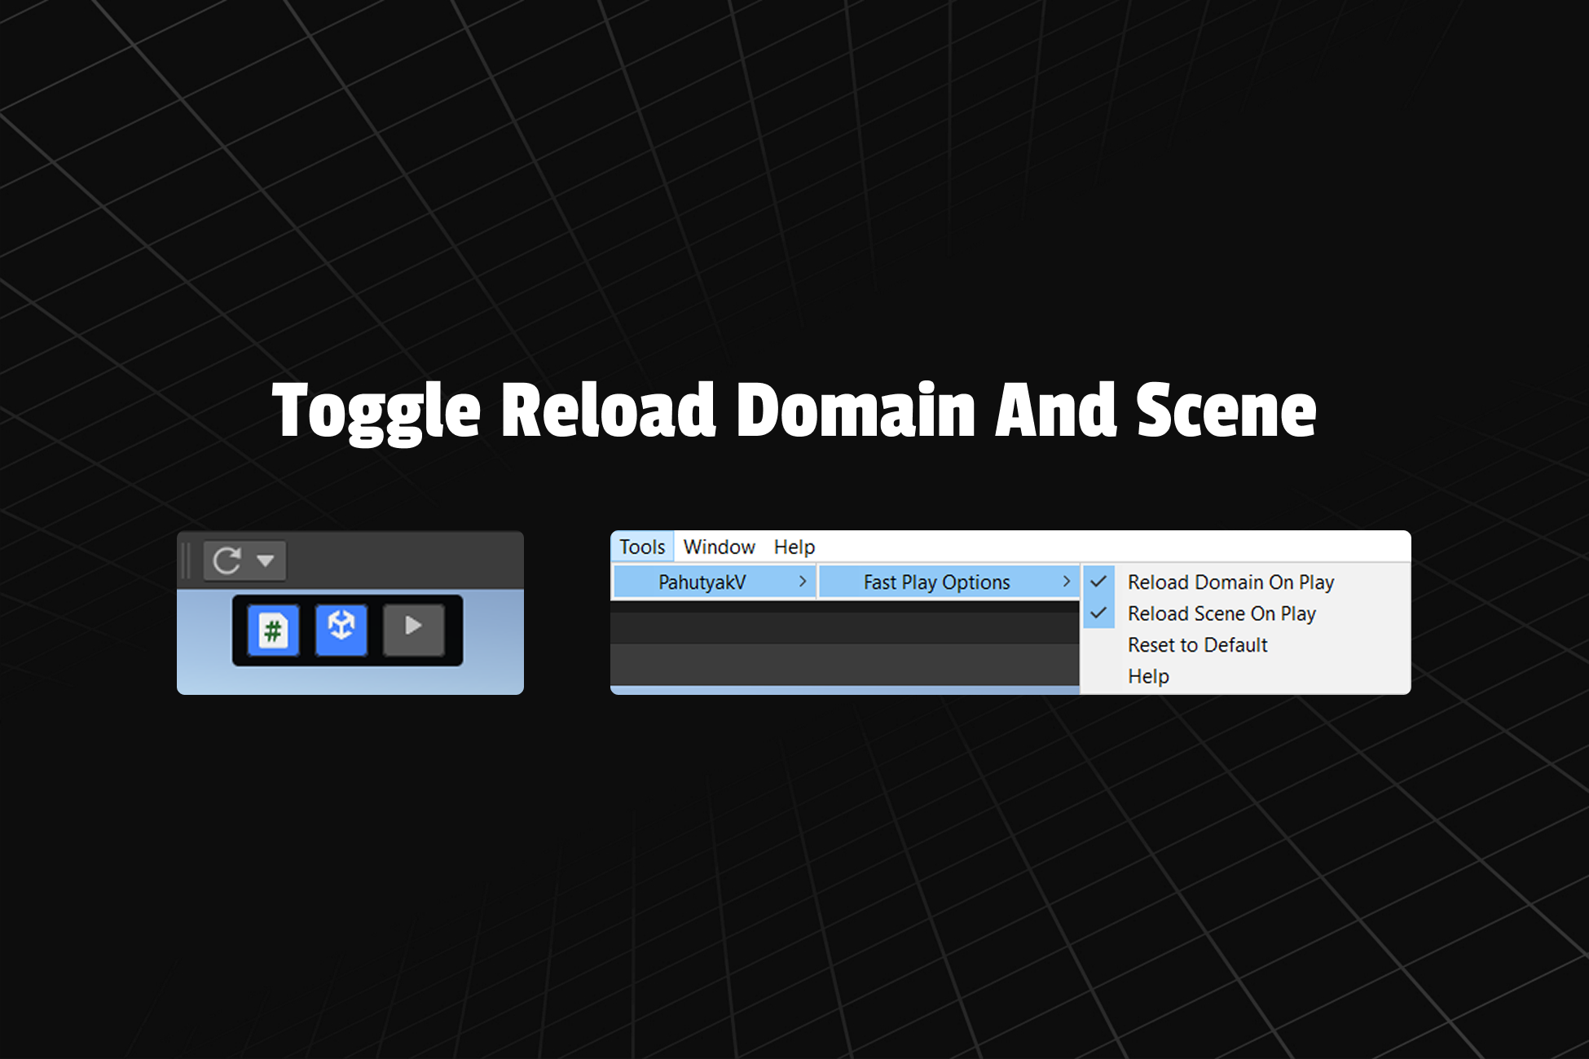Expand the chevron next to PahutyakV
This screenshot has width=1589, height=1059.
click(x=803, y=582)
